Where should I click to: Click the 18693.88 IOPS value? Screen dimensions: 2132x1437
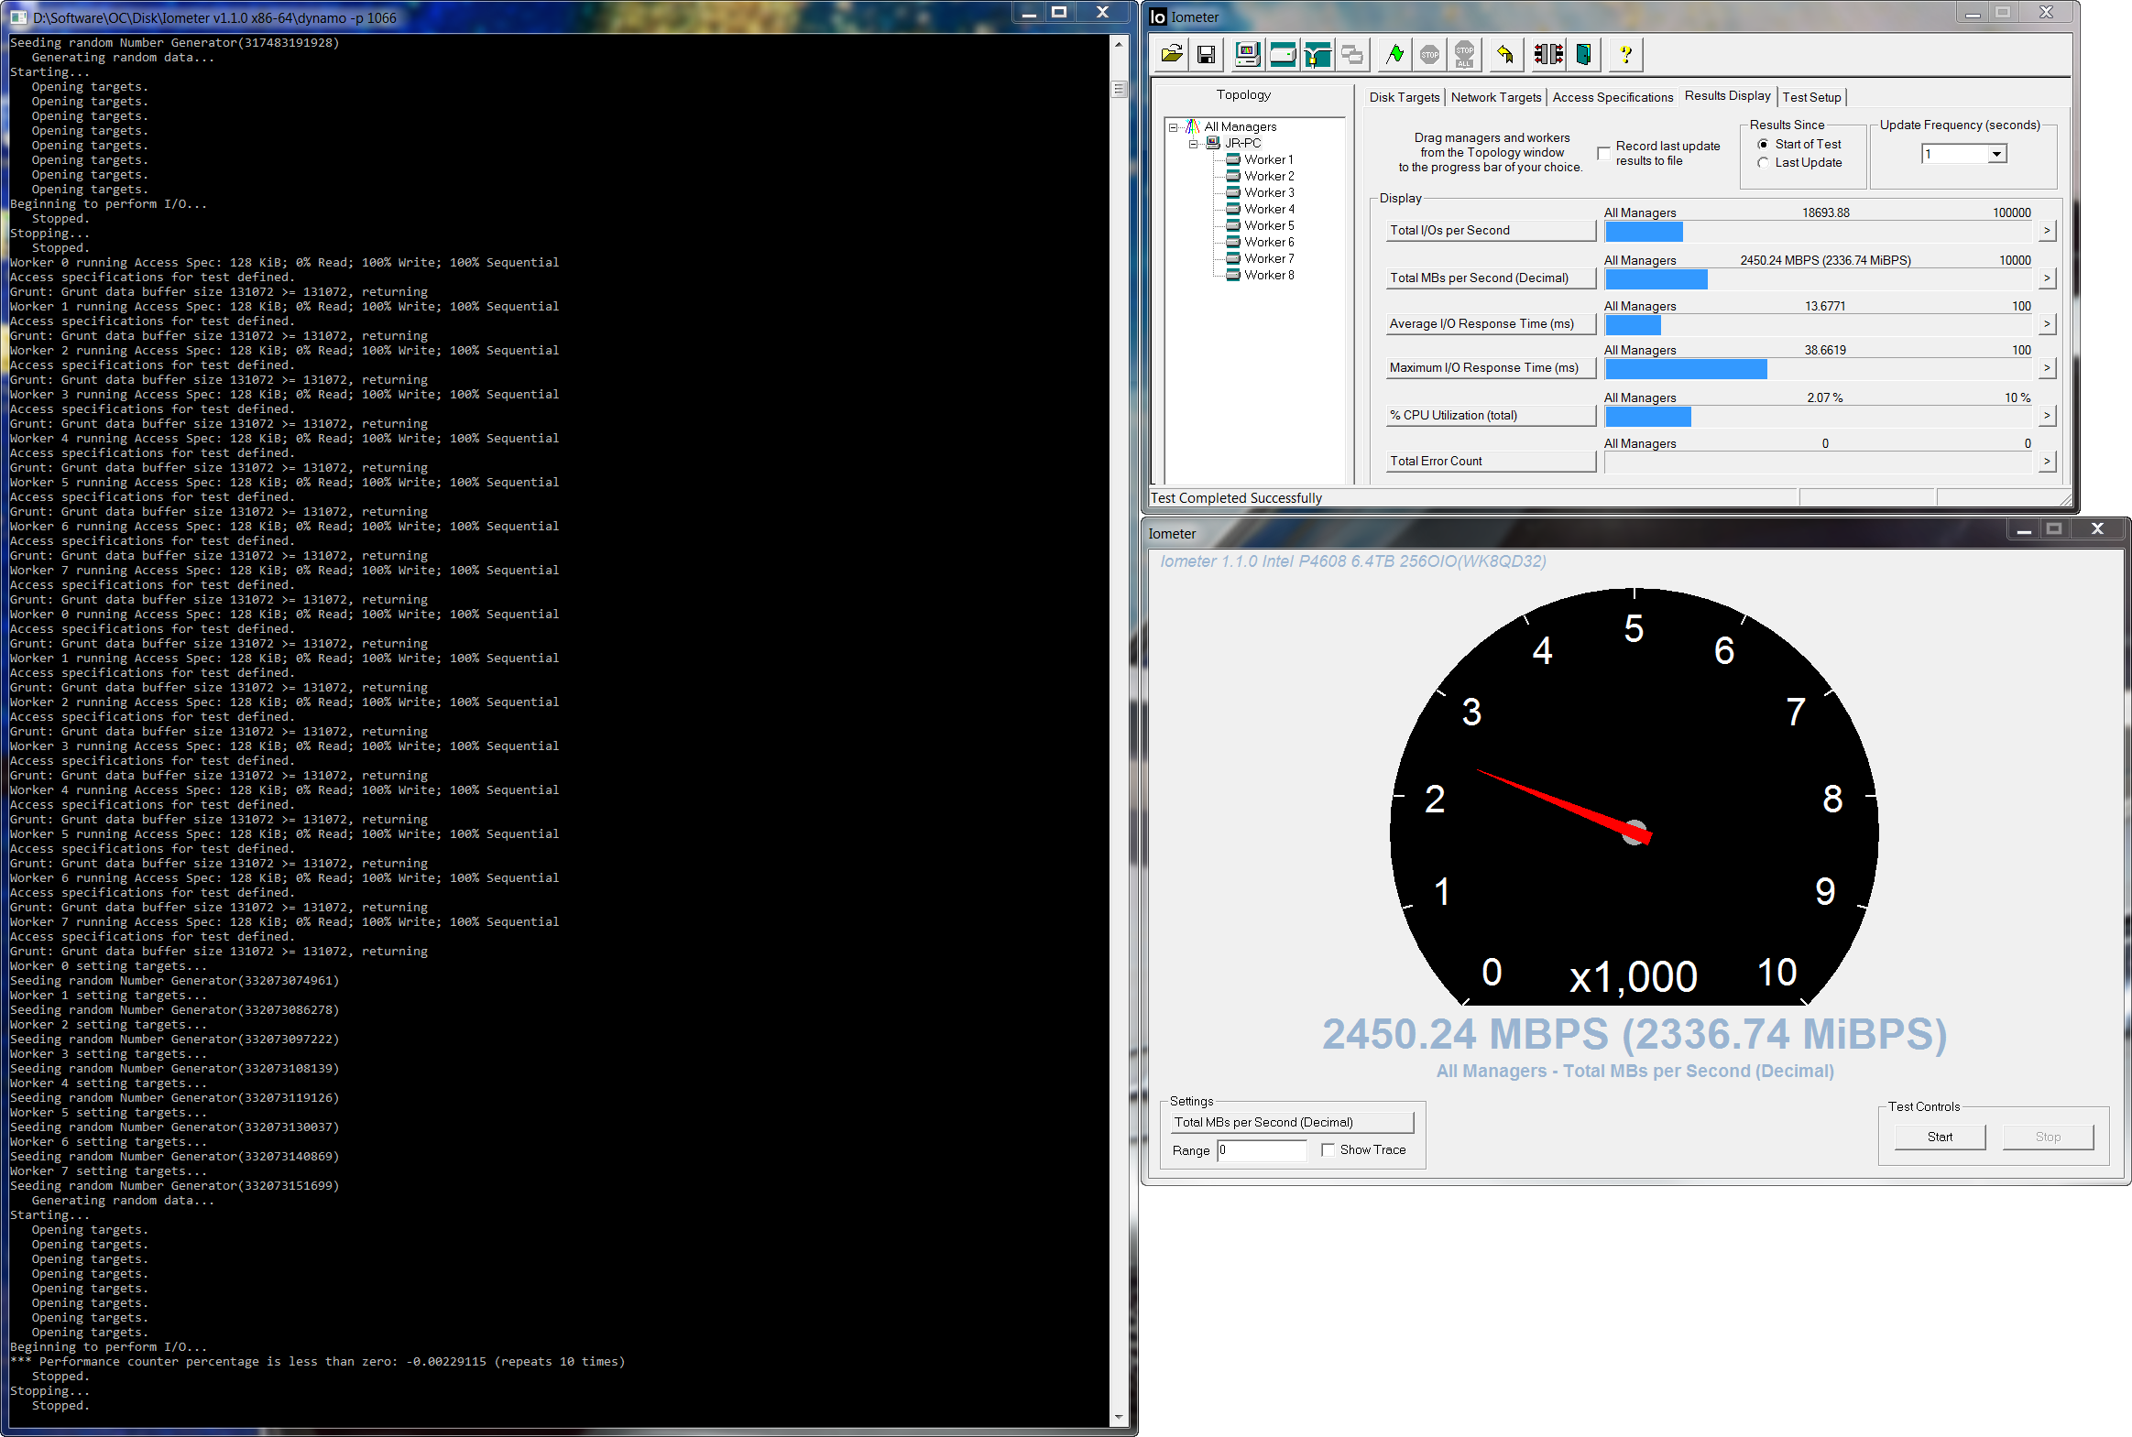pos(1825,212)
